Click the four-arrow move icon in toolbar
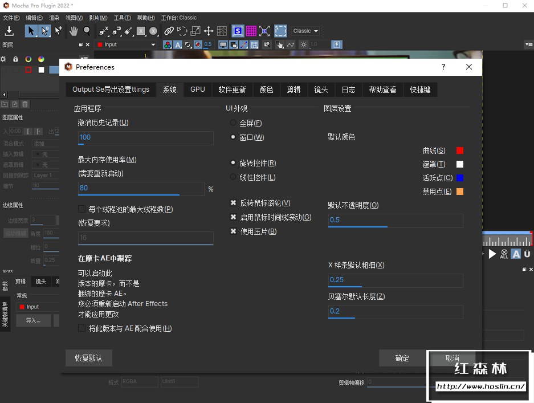 (209, 31)
